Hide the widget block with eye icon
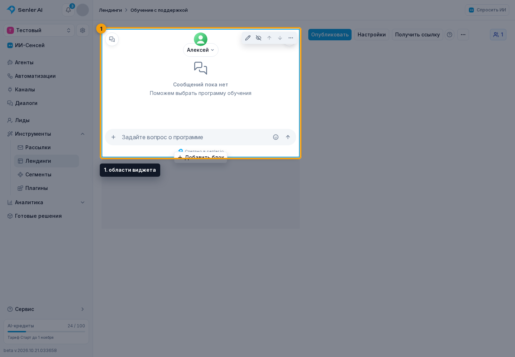This screenshot has height=357, width=515. click(x=259, y=38)
